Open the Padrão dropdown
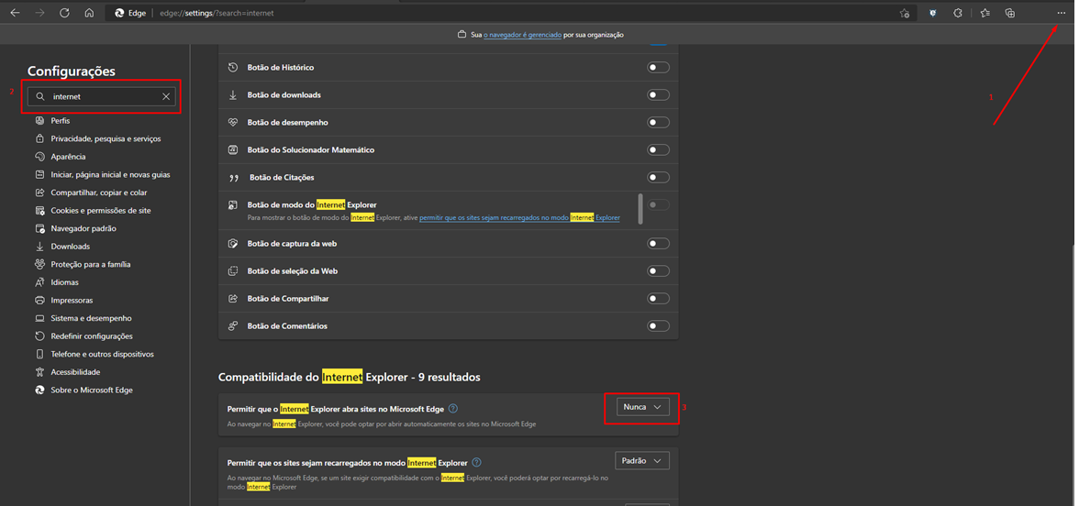The image size is (1079, 506). [x=642, y=460]
